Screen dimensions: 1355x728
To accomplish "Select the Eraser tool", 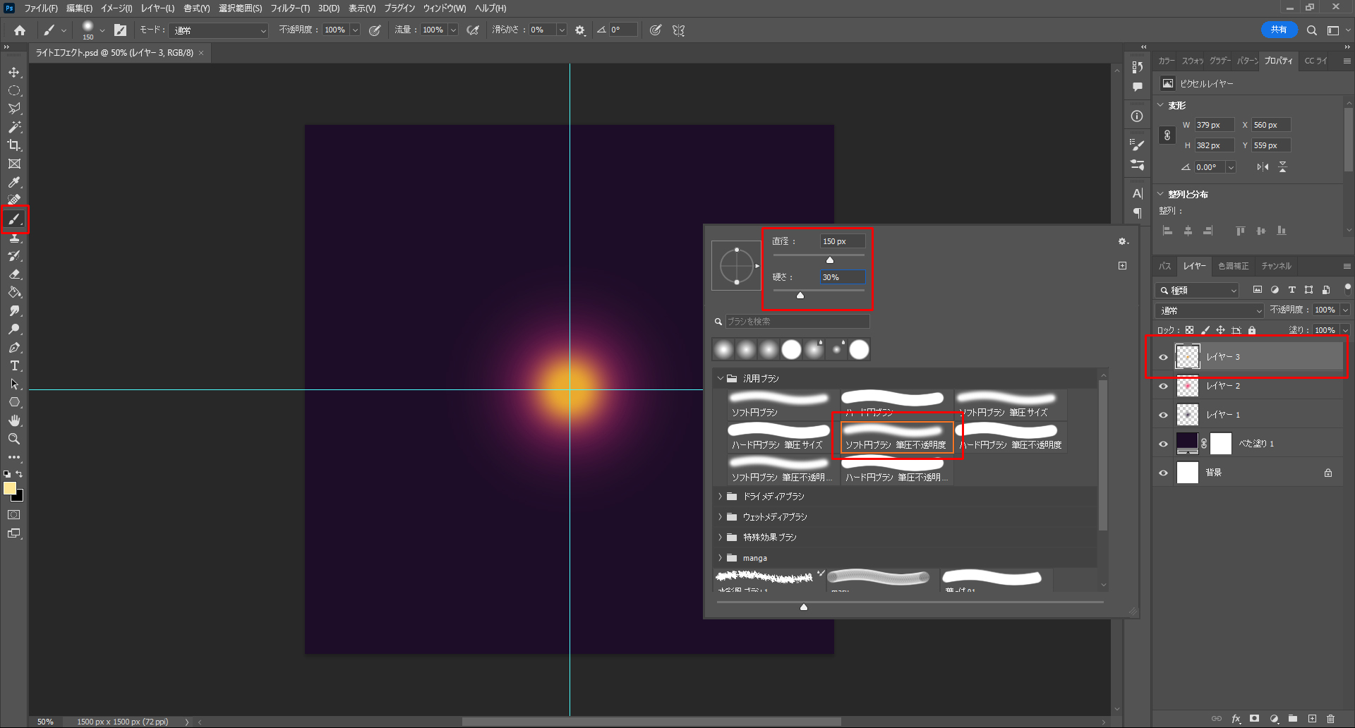I will [x=14, y=274].
